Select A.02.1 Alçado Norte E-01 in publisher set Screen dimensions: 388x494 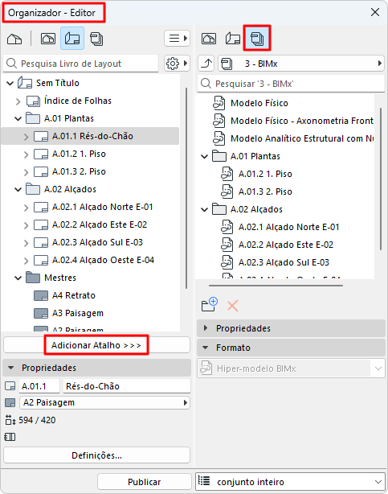click(x=289, y=227)
